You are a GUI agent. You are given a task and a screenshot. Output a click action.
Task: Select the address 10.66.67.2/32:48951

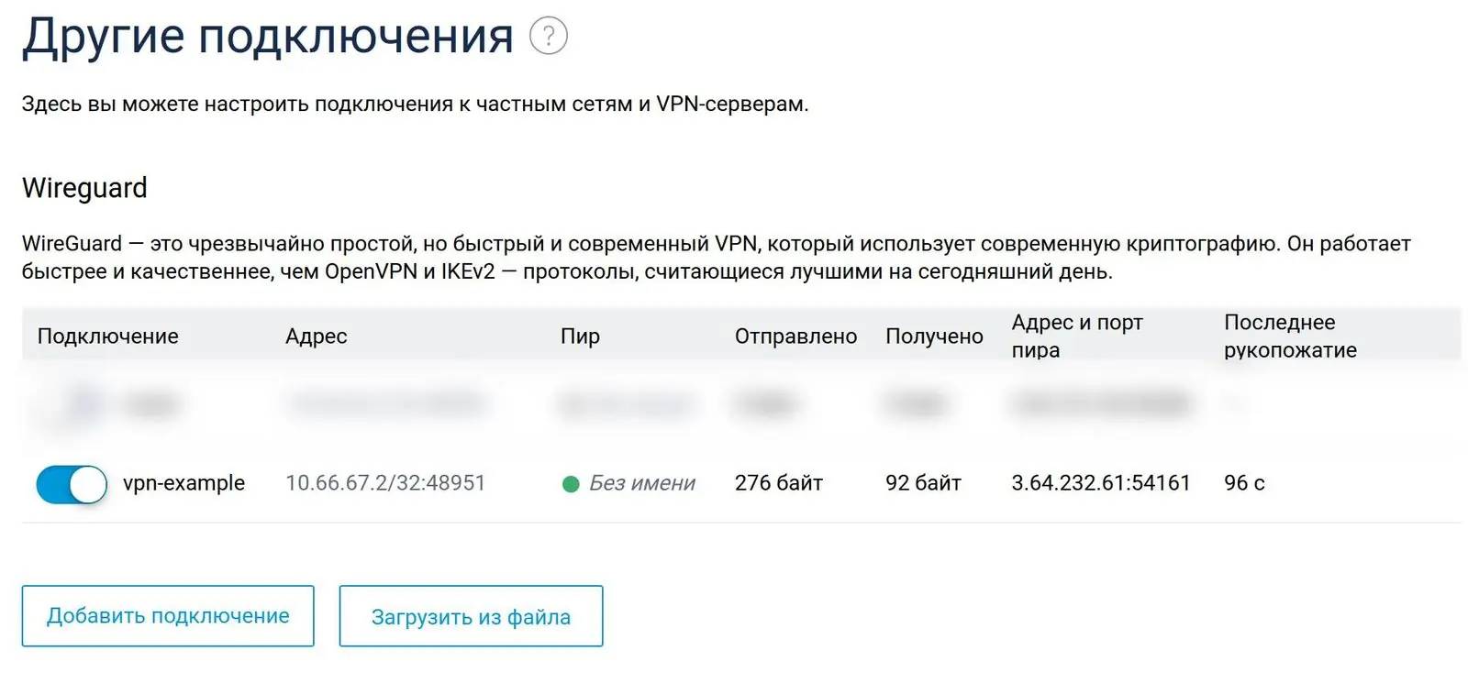[385, 483]
